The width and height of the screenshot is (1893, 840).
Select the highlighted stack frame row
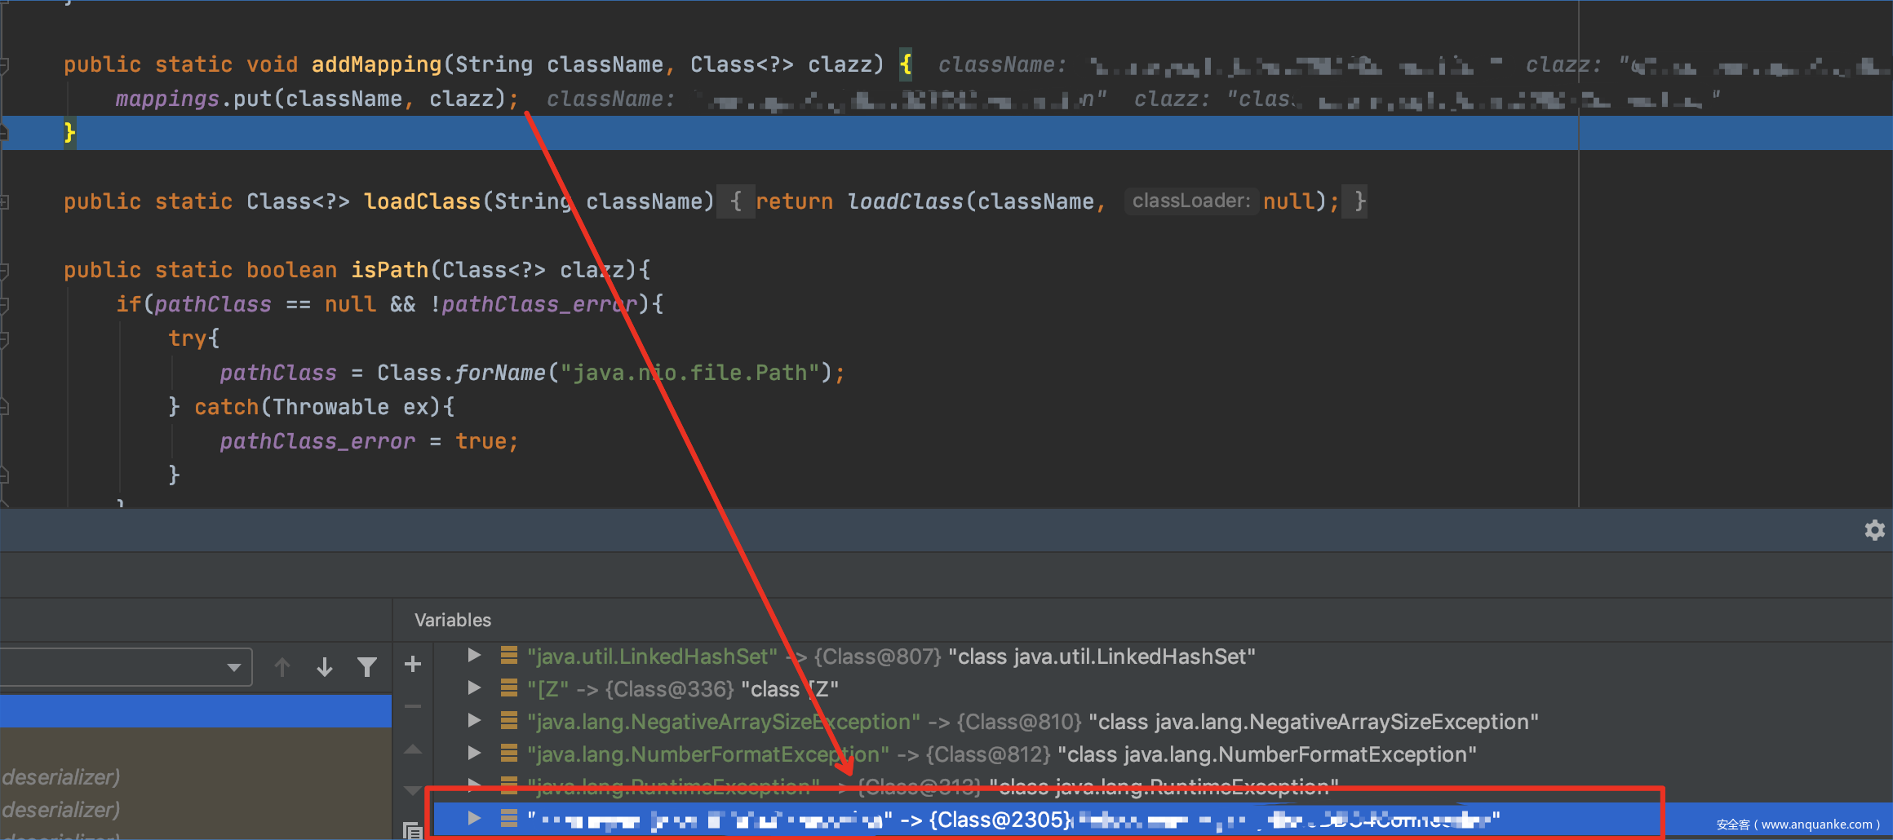pyautogui.click(x=196, y=710)
